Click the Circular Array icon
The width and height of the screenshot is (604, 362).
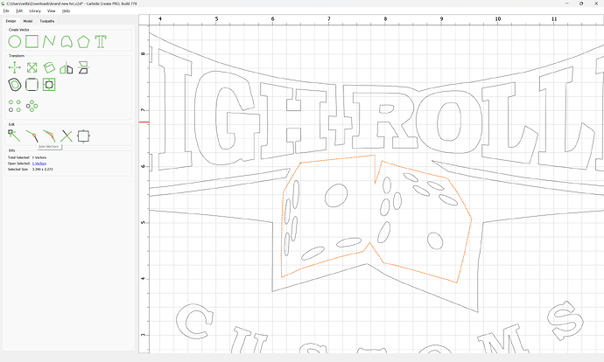pyautogui.click(x=32, y=106)
